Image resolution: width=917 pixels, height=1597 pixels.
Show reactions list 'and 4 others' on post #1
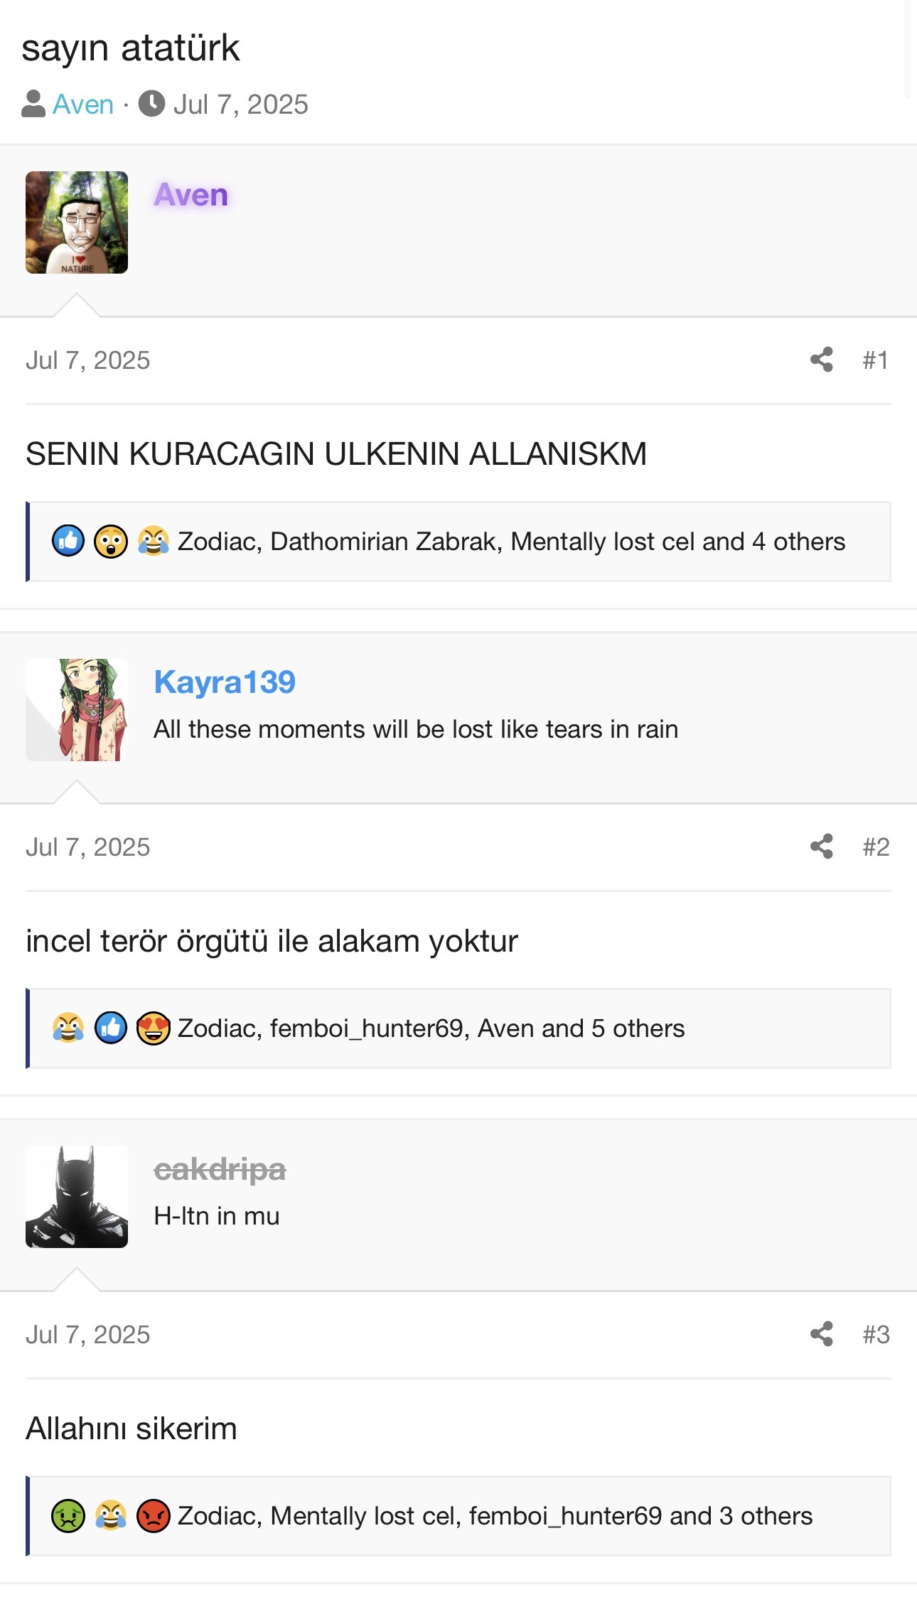[773, 542]
